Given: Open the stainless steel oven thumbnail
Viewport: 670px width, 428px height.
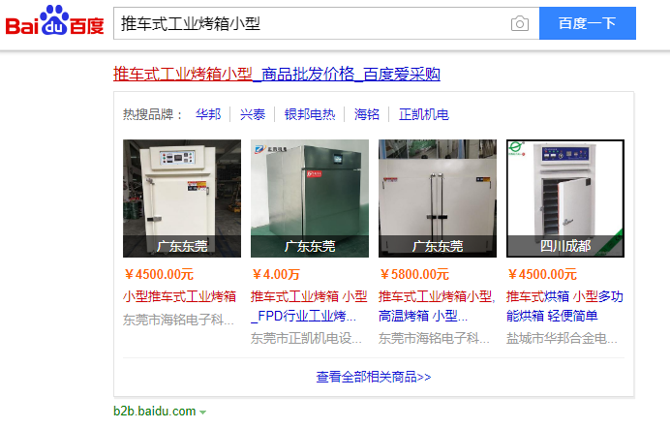Looking at the screenshot, I should (310, 199).
